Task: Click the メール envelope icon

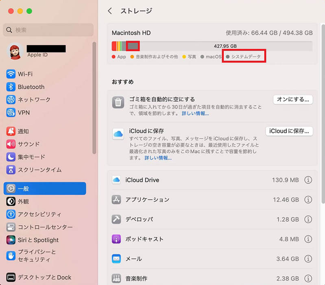Action: tap(116, 259)
